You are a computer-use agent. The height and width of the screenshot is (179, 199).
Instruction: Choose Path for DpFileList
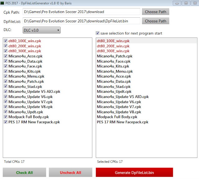point(155,21)
